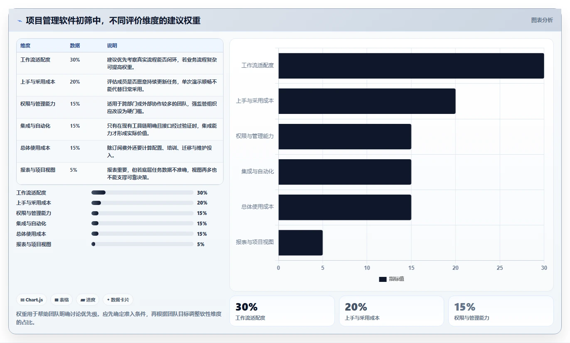Viewport: 570px width, 343px height.
Task: Click the 权限与管理能力 progress bar
Action: click(142, 213)
